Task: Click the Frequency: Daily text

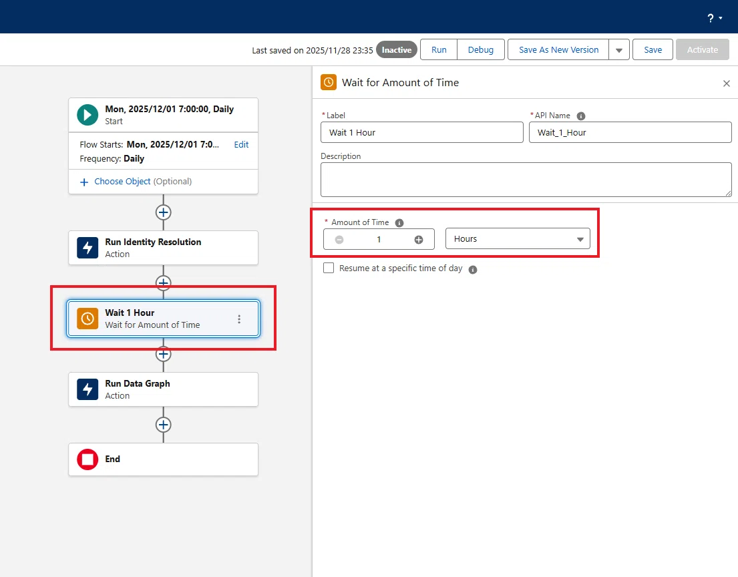Action: pos(112,158)
